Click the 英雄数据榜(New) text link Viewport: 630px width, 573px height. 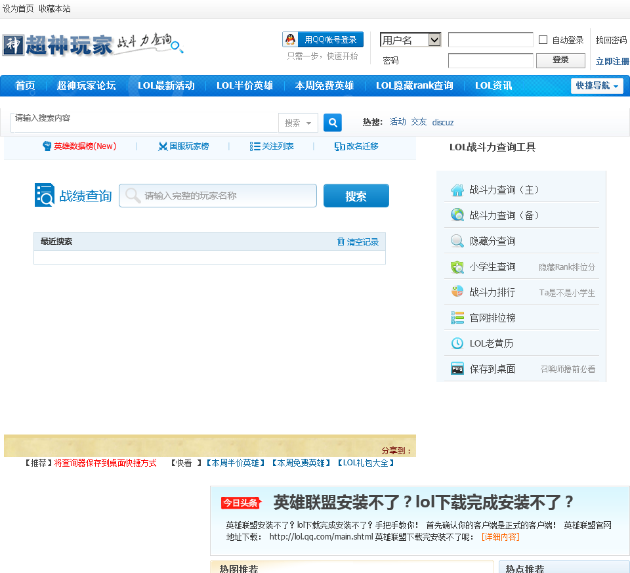[85, 146]
